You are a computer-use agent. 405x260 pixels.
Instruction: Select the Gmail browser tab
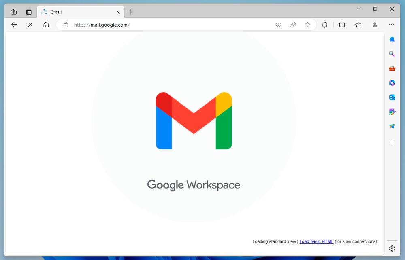pos(81,12)
